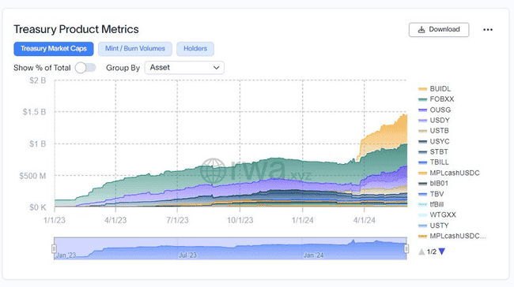Toggle Show % of Total switch
The image size is (514, 287).
click(85, 68)
